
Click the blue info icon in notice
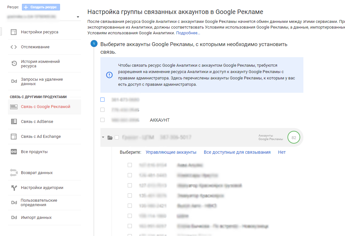coord(109,75)
